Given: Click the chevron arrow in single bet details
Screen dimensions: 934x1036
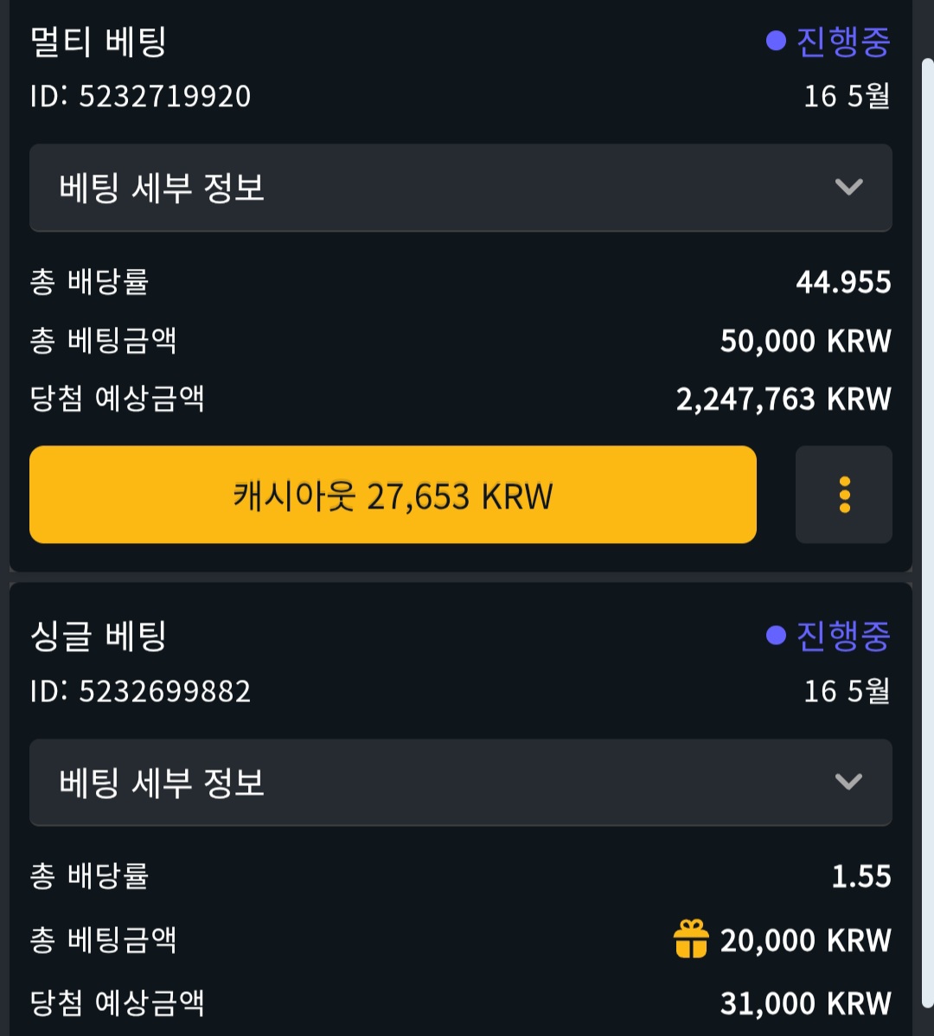Looking at the screenshot, I should [848, 782].
